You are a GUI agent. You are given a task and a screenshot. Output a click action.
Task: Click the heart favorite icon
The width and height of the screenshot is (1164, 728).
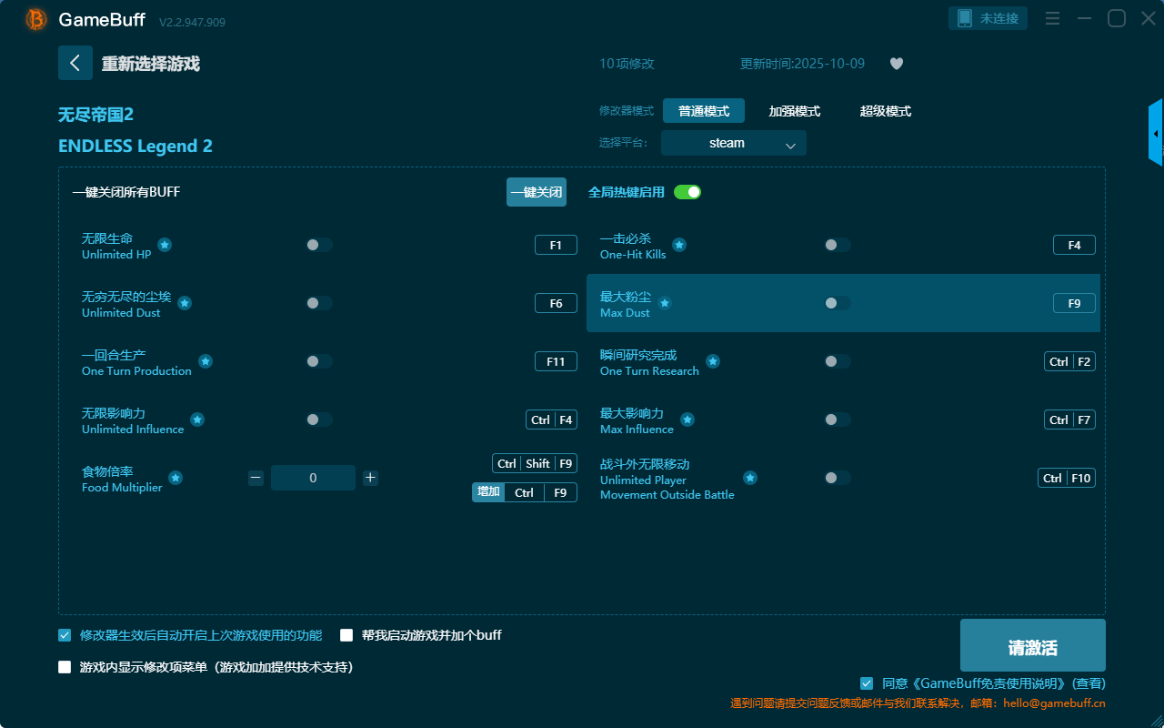[896, 64]
